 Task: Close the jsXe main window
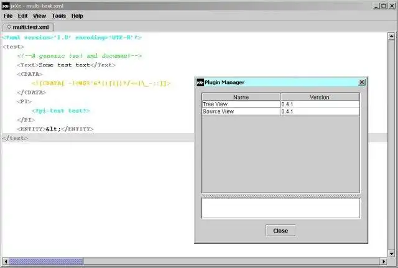click(392, 6)
